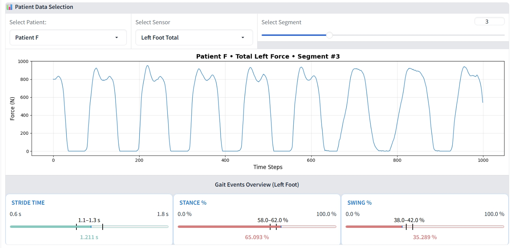Click the 65.093 % stance value
Viewport: 513px width, 248px height.
click(257, 237)
